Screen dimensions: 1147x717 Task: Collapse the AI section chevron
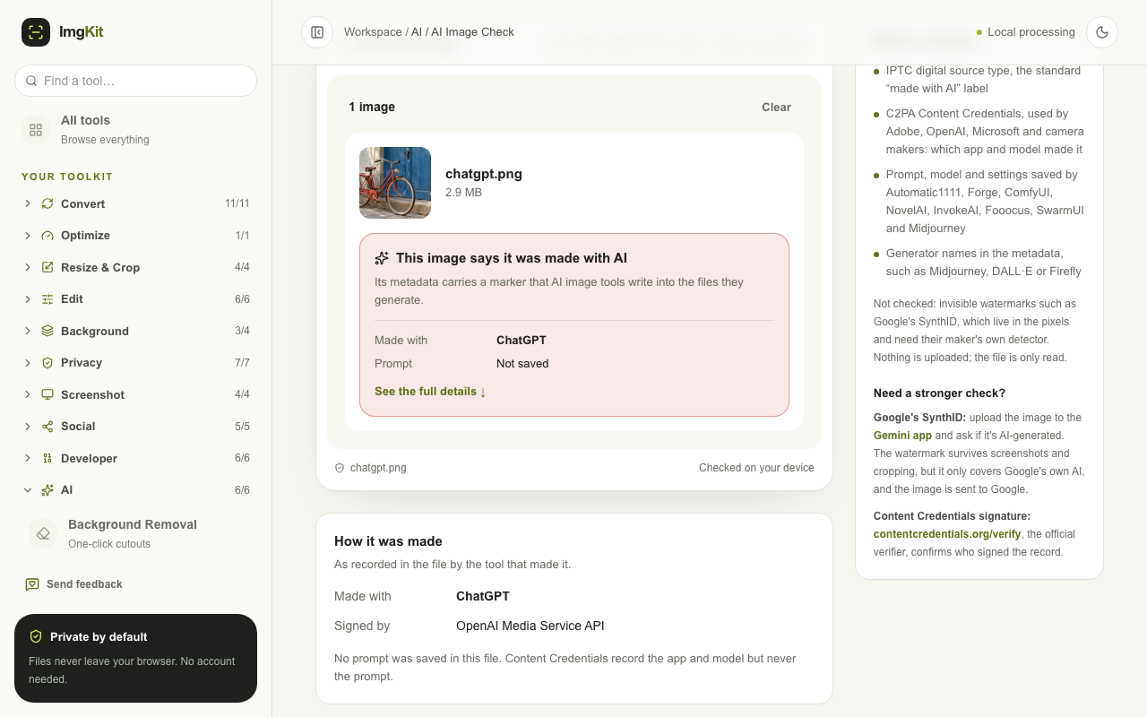click(28, 490)
